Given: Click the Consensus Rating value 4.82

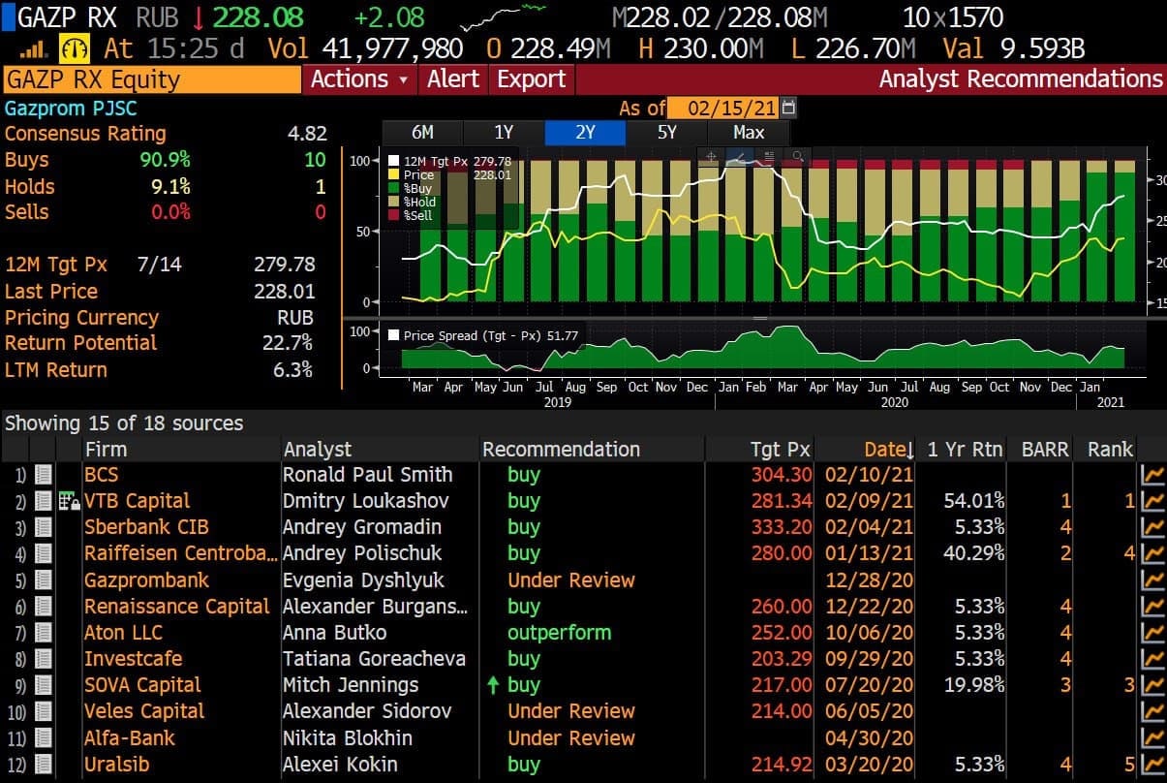Looking at the screenshot, I should point(307,134).
